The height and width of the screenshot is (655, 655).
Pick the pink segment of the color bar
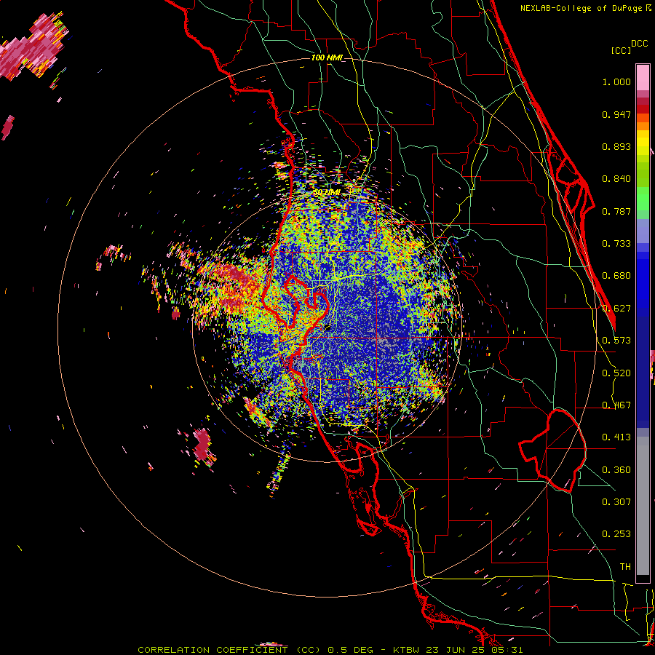coord(643,77)
